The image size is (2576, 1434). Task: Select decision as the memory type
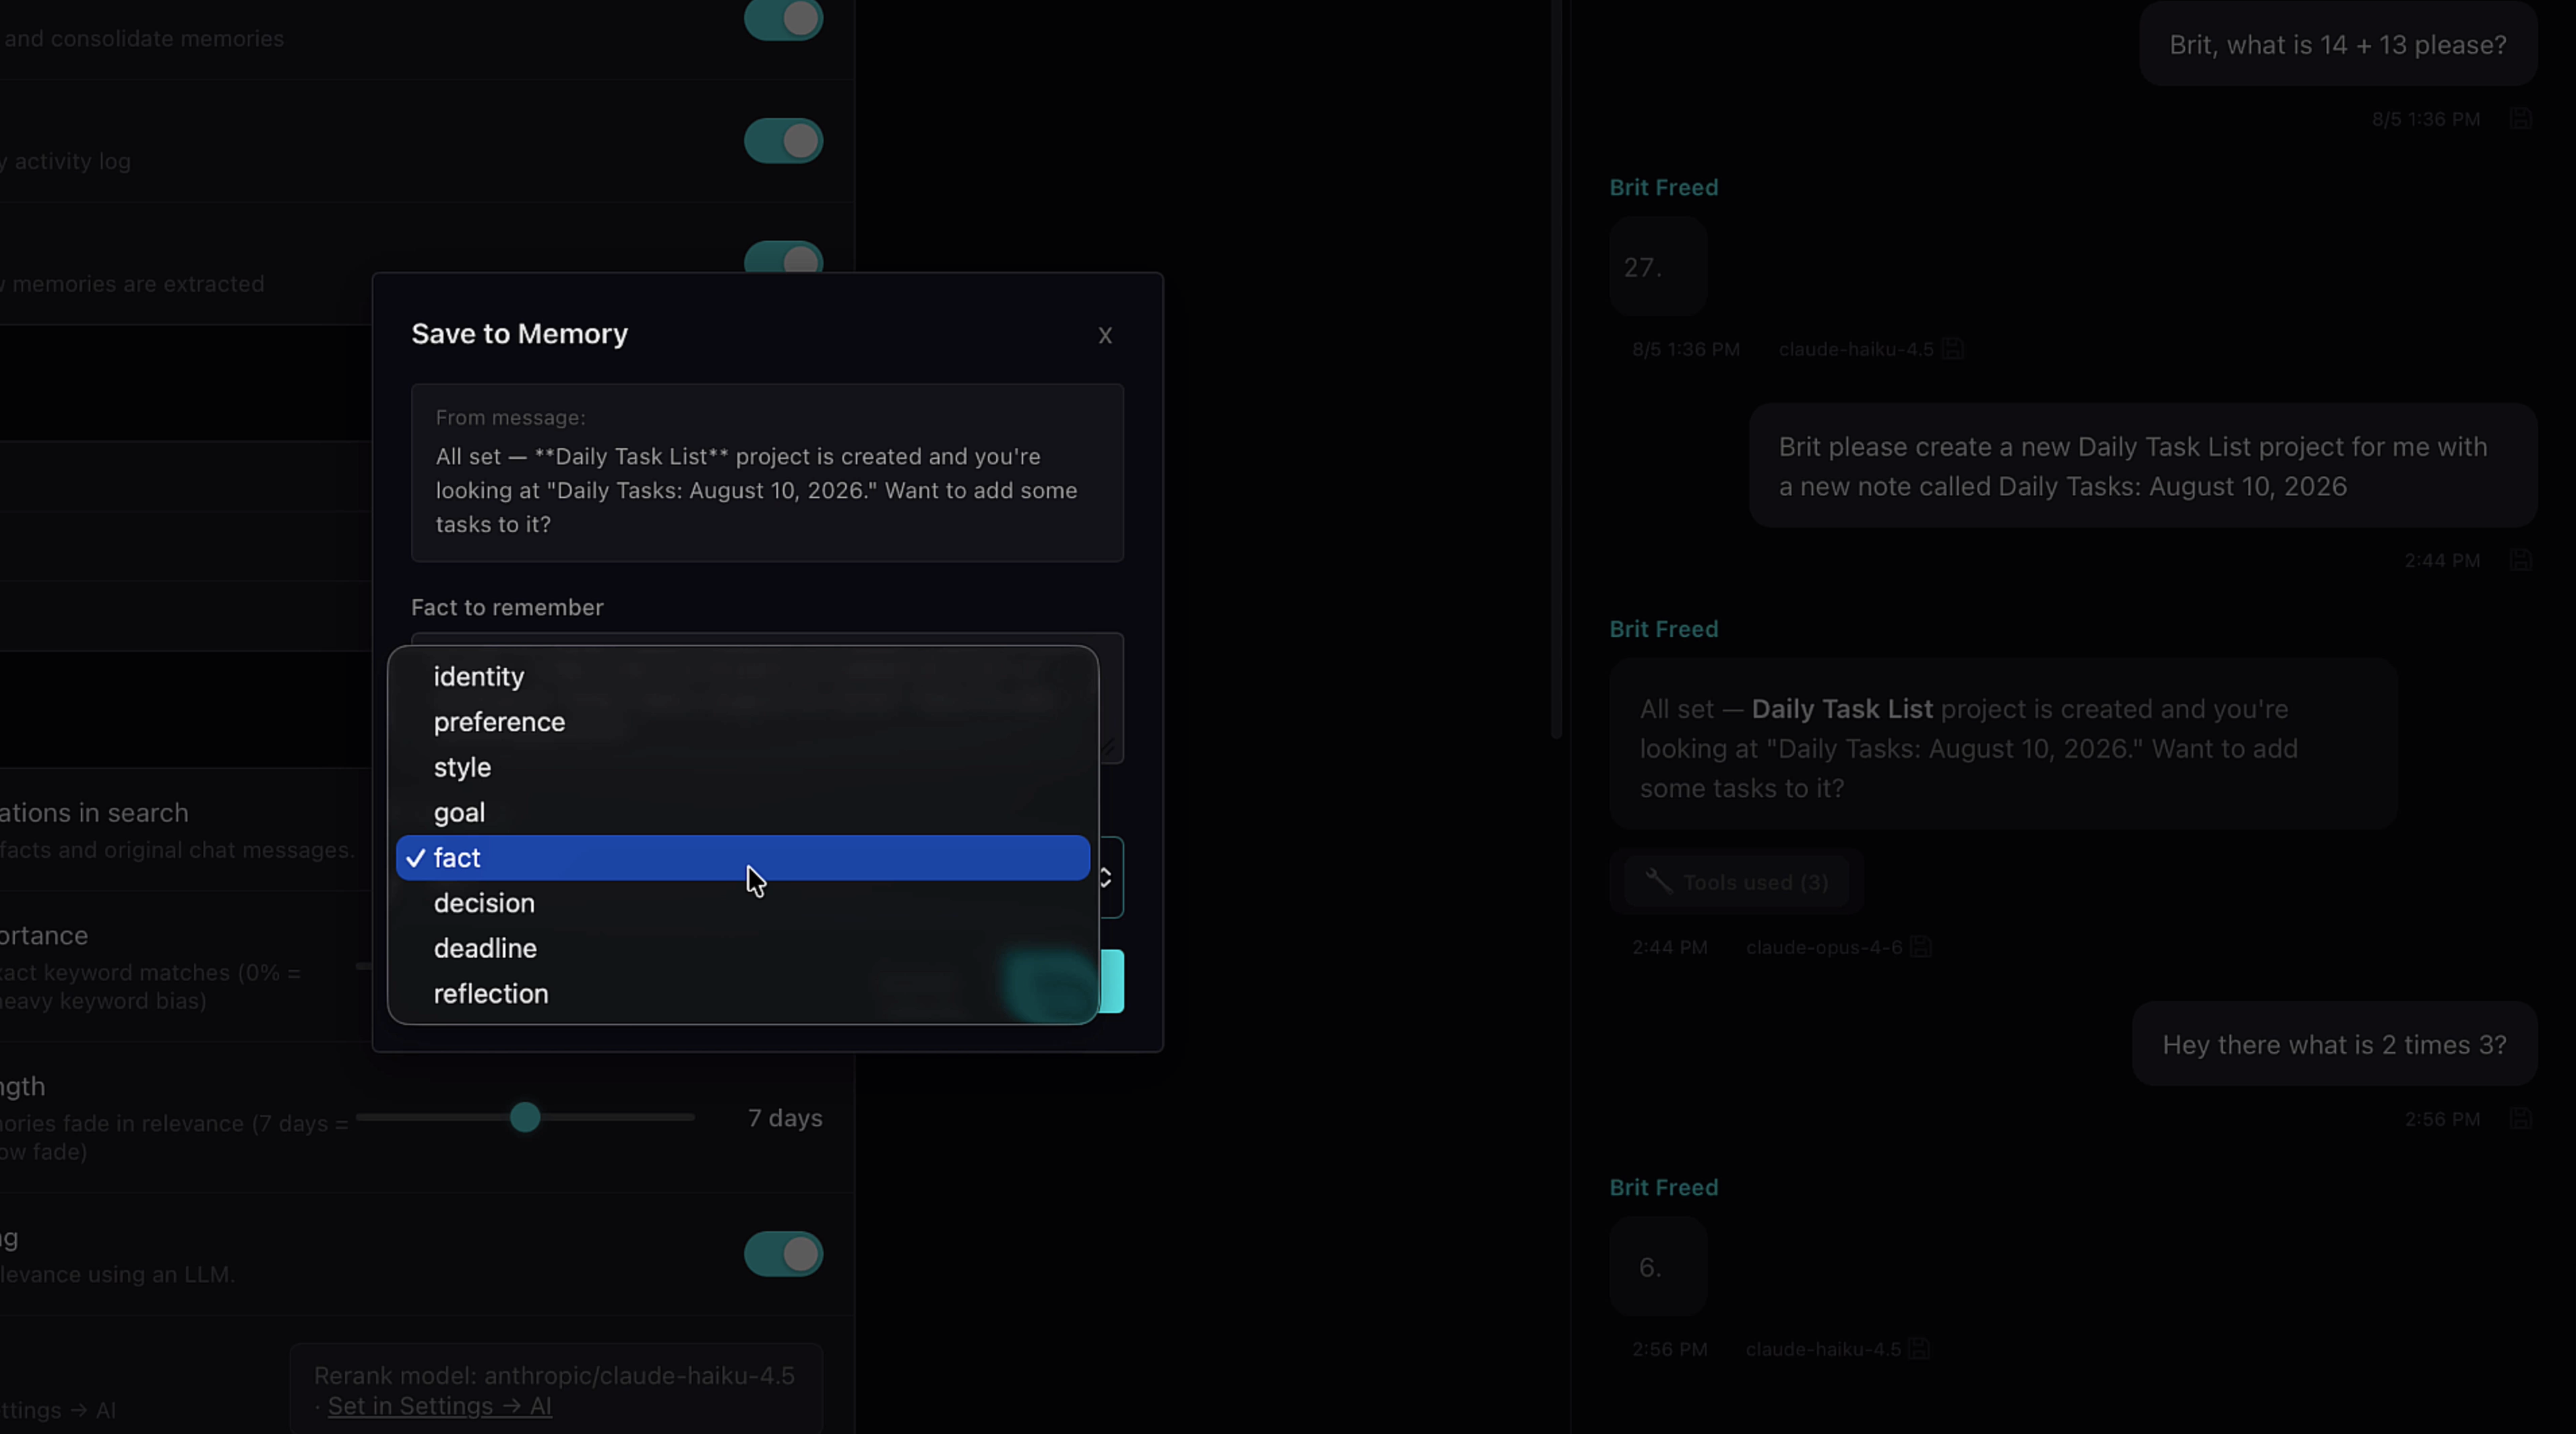pyautogui.click(x=742, y=903)
